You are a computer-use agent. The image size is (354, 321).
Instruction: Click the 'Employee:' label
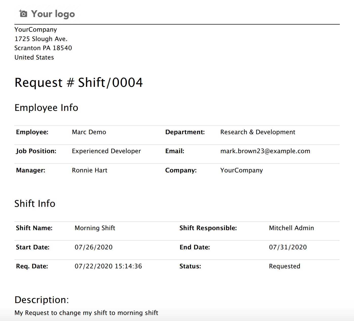32,132
